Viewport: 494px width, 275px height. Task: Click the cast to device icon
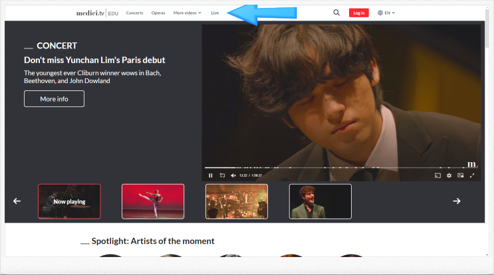point(437,175)
